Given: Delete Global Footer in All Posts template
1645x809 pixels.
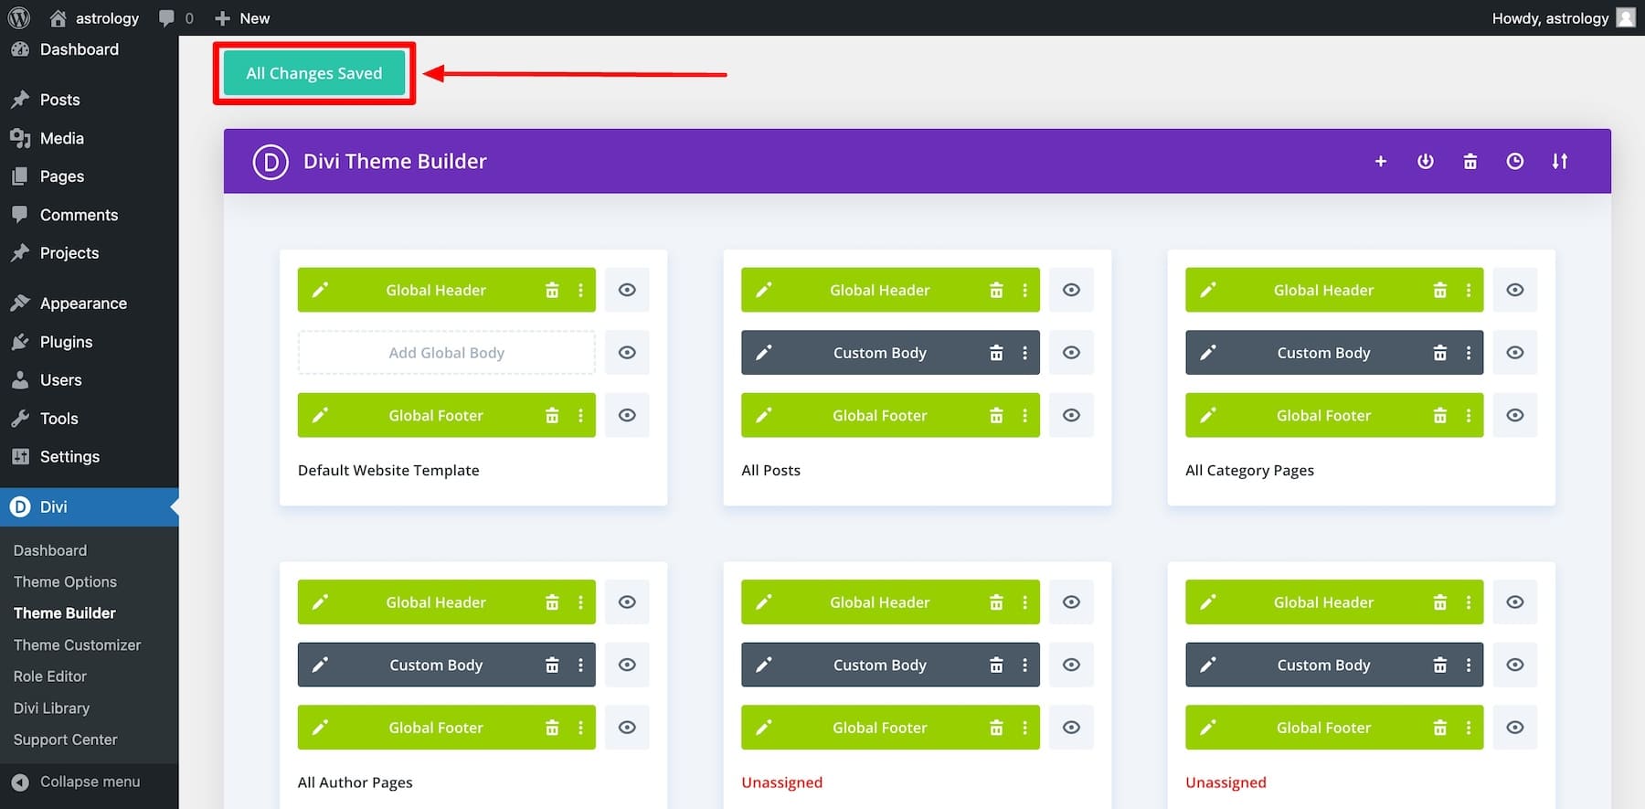Looking at the screenshot, I should (996, 415).
